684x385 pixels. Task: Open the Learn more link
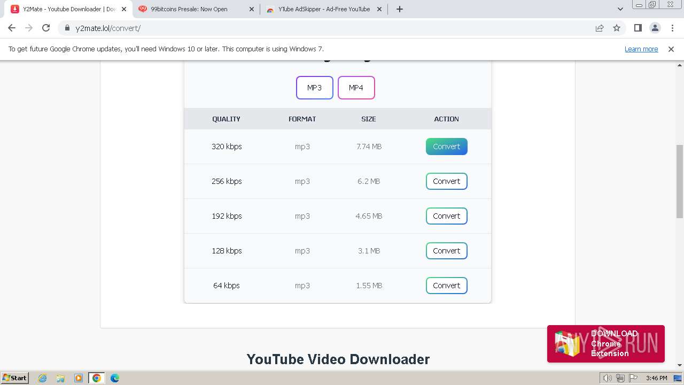[641, 49]
